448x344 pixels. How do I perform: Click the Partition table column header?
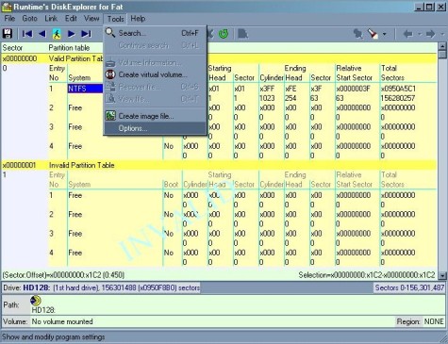[69, 48]
